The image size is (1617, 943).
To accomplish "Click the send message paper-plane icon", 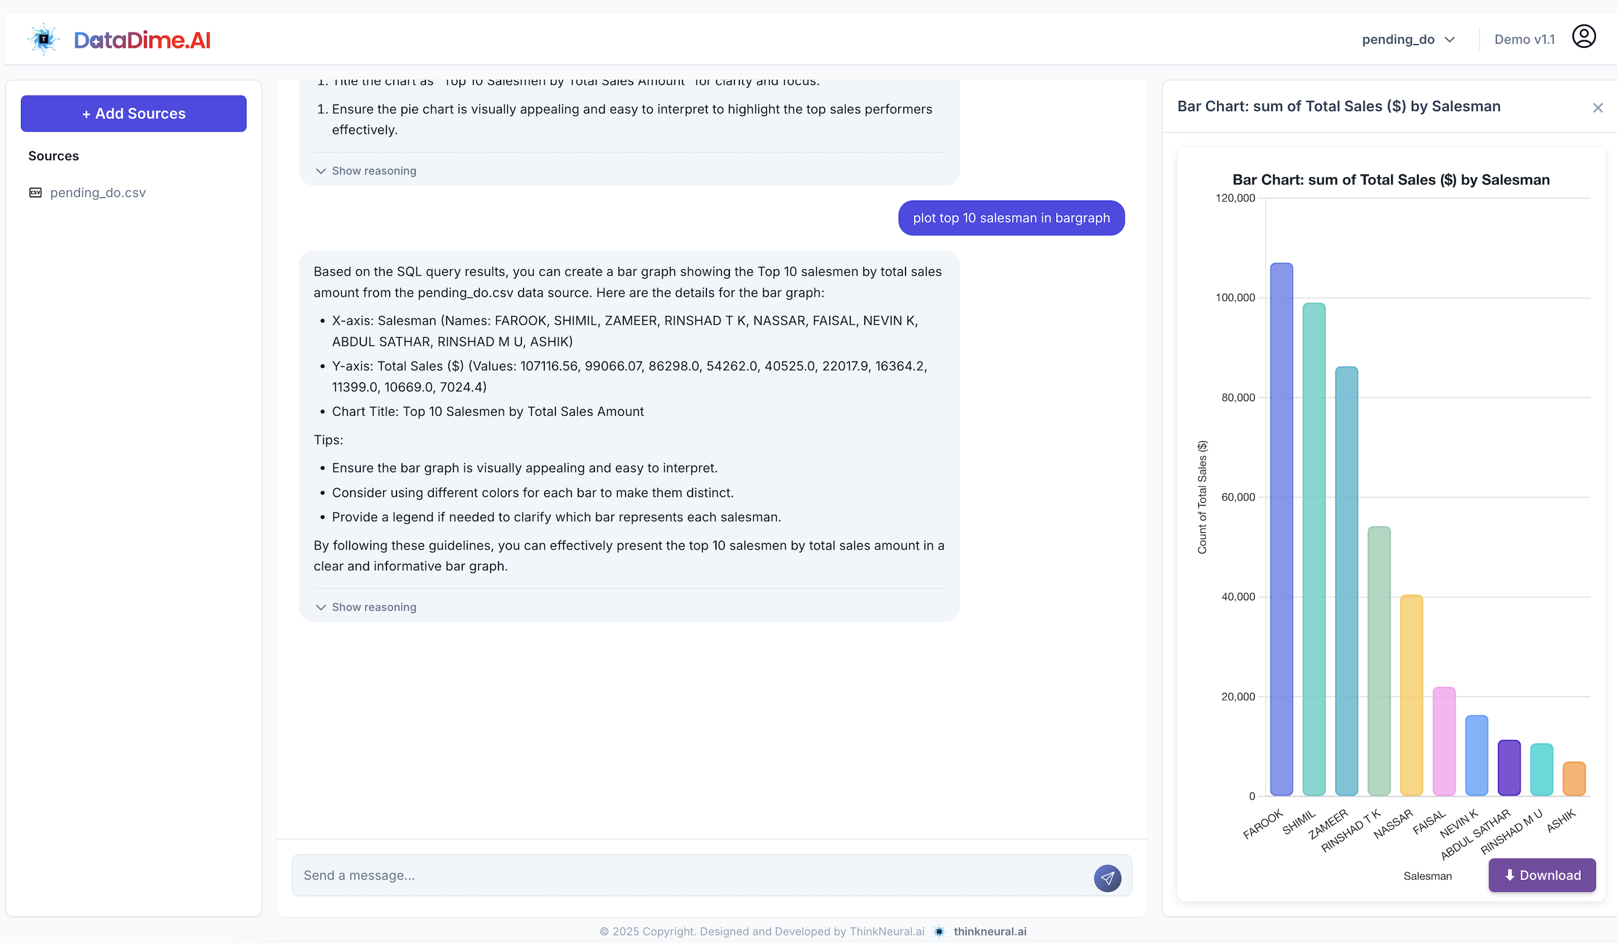I will pyautogui.click(x=1108, y=878).
